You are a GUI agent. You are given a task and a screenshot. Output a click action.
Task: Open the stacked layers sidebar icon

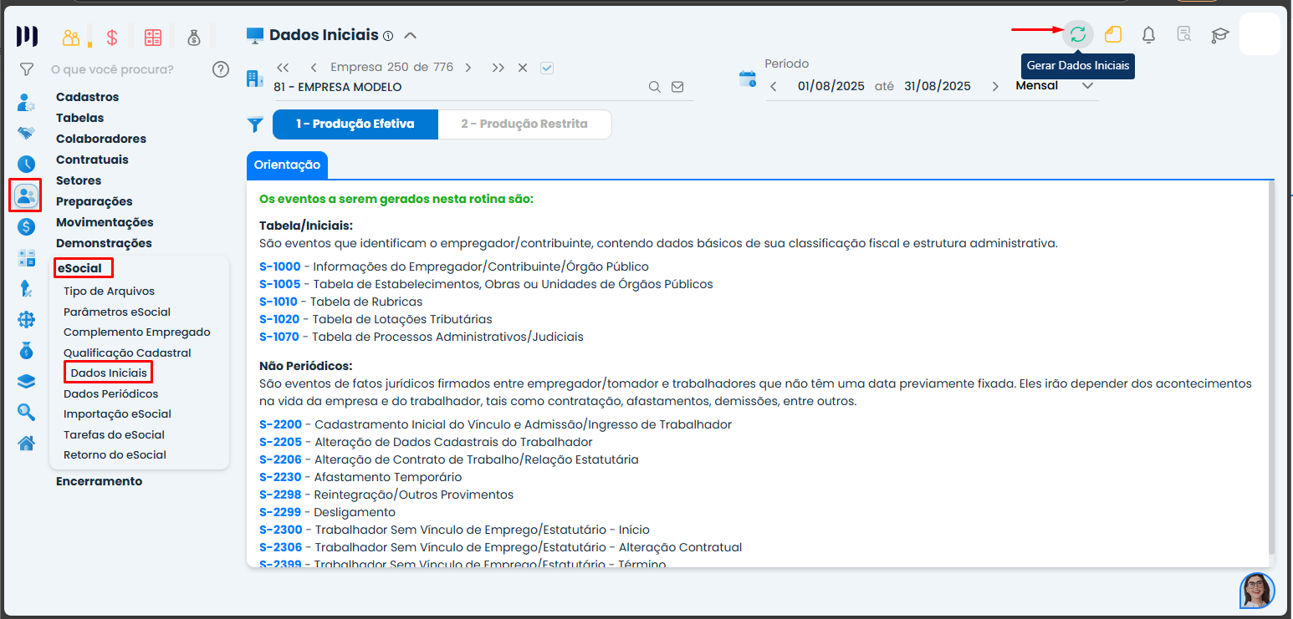pos(27,382)
